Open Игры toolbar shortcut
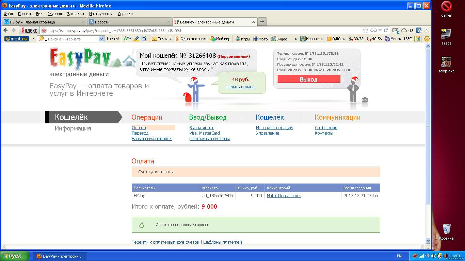465x261 pixels. coord(243,39)
